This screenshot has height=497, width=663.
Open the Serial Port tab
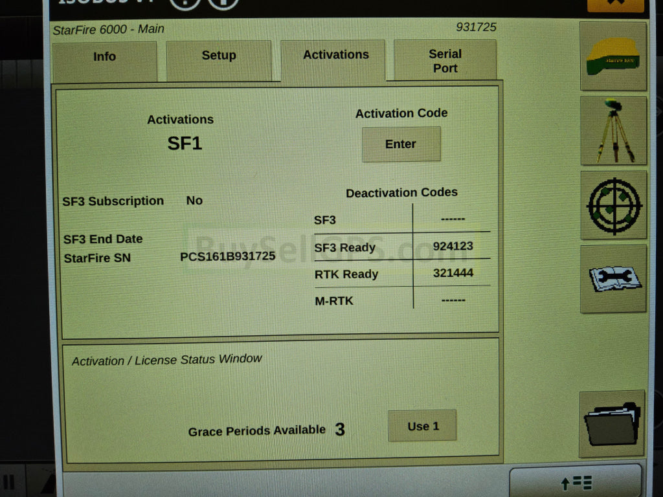[x=445, y=60]
